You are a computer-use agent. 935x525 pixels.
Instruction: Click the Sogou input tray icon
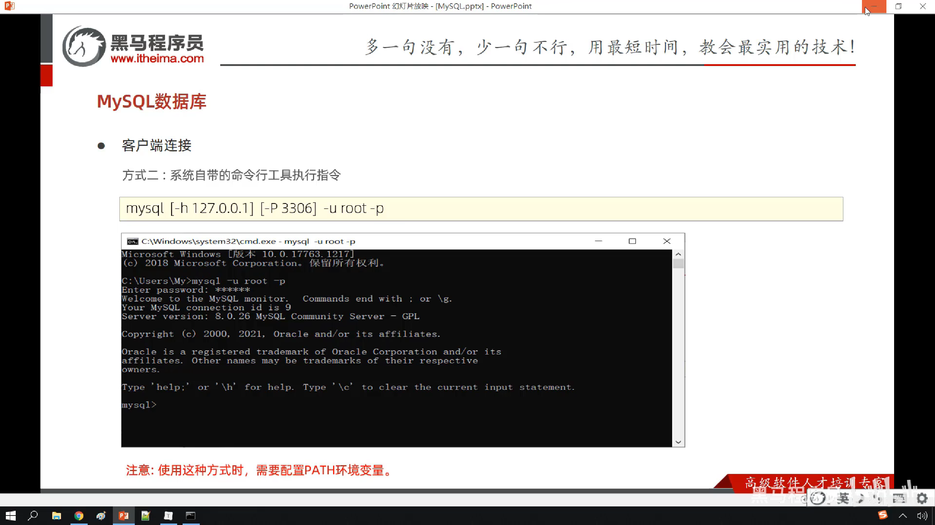point(883,515)
